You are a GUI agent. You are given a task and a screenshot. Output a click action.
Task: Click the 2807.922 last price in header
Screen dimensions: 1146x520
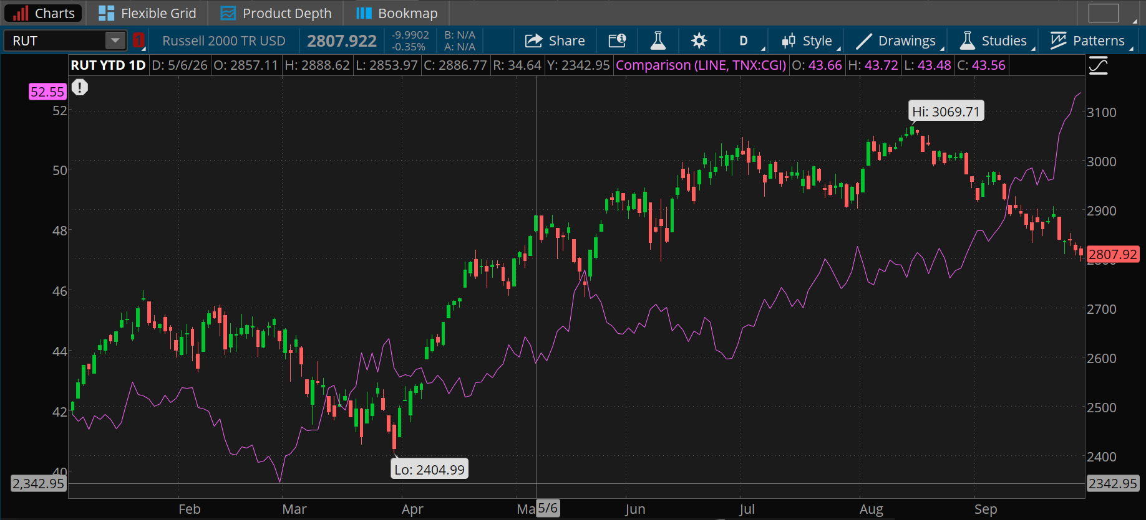click(x=342, y=41)
